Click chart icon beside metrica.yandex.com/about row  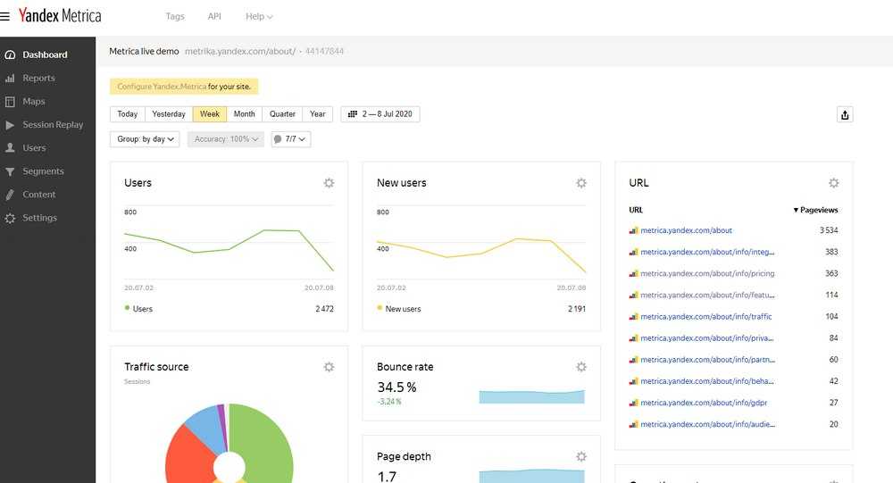633,230
